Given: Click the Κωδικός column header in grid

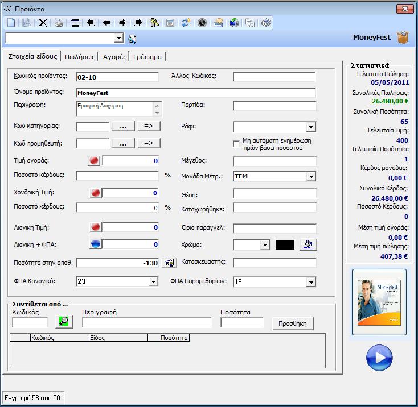Looking at the screenshot, I should click(x=60, y=338).
